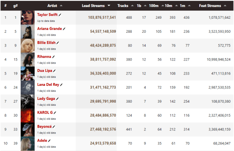Click the 10m column header

(168, 6)
